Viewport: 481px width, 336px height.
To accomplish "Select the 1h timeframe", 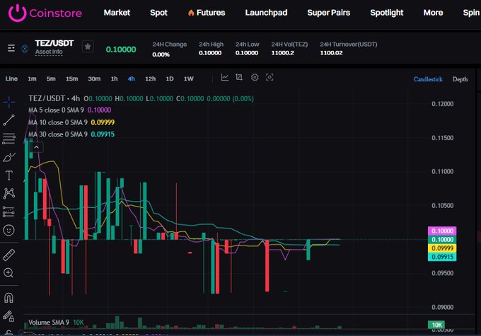I will 114,79.
